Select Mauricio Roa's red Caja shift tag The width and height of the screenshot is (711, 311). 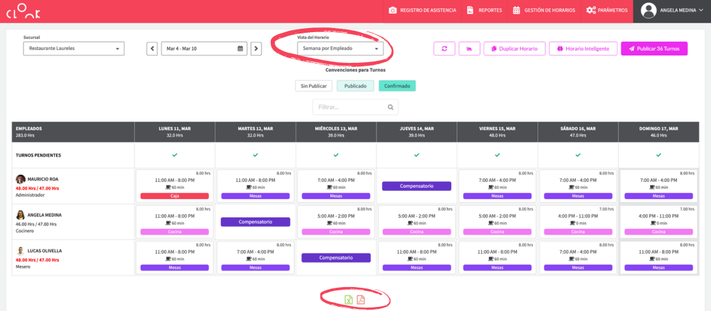(174, 196)
